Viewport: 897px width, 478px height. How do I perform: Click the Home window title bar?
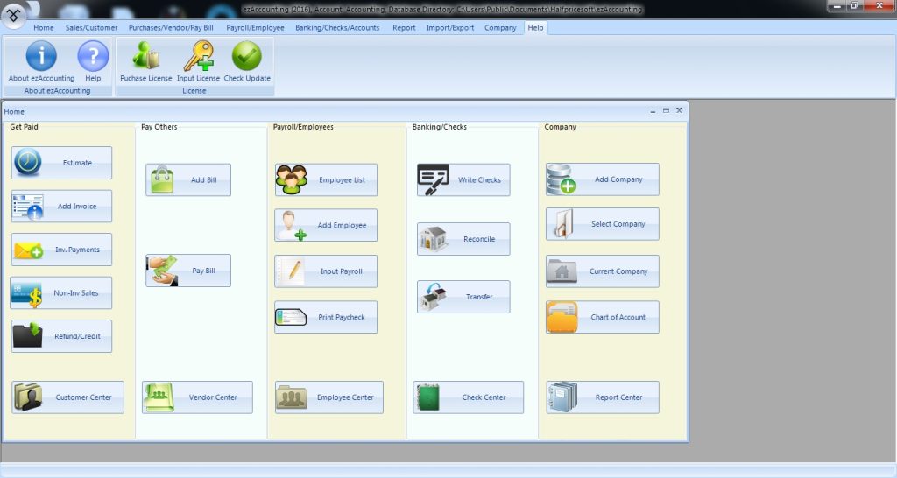pos(345,111)
